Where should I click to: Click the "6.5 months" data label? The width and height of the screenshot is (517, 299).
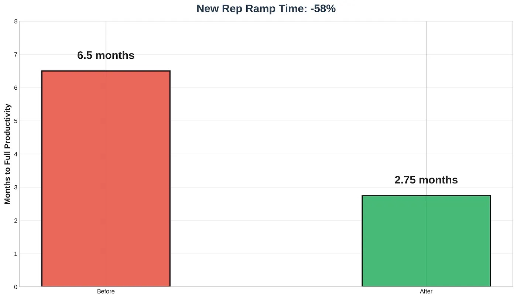click(x=106, y=55)
